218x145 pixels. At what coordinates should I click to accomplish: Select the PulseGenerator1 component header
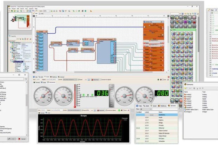[x=73, y=41]
